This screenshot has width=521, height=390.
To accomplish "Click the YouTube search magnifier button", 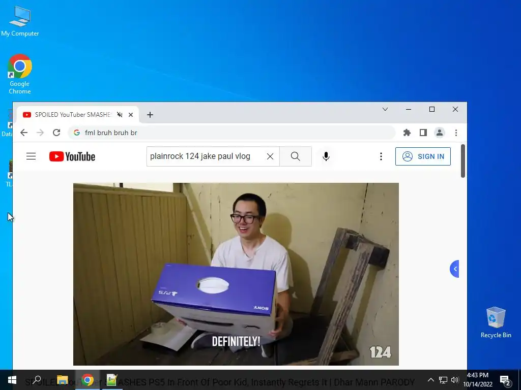I will [296, 156].
